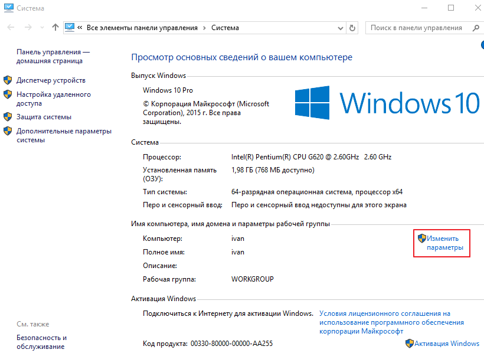
Task: Go up one level with the up arrow
Action: [55, 27]
